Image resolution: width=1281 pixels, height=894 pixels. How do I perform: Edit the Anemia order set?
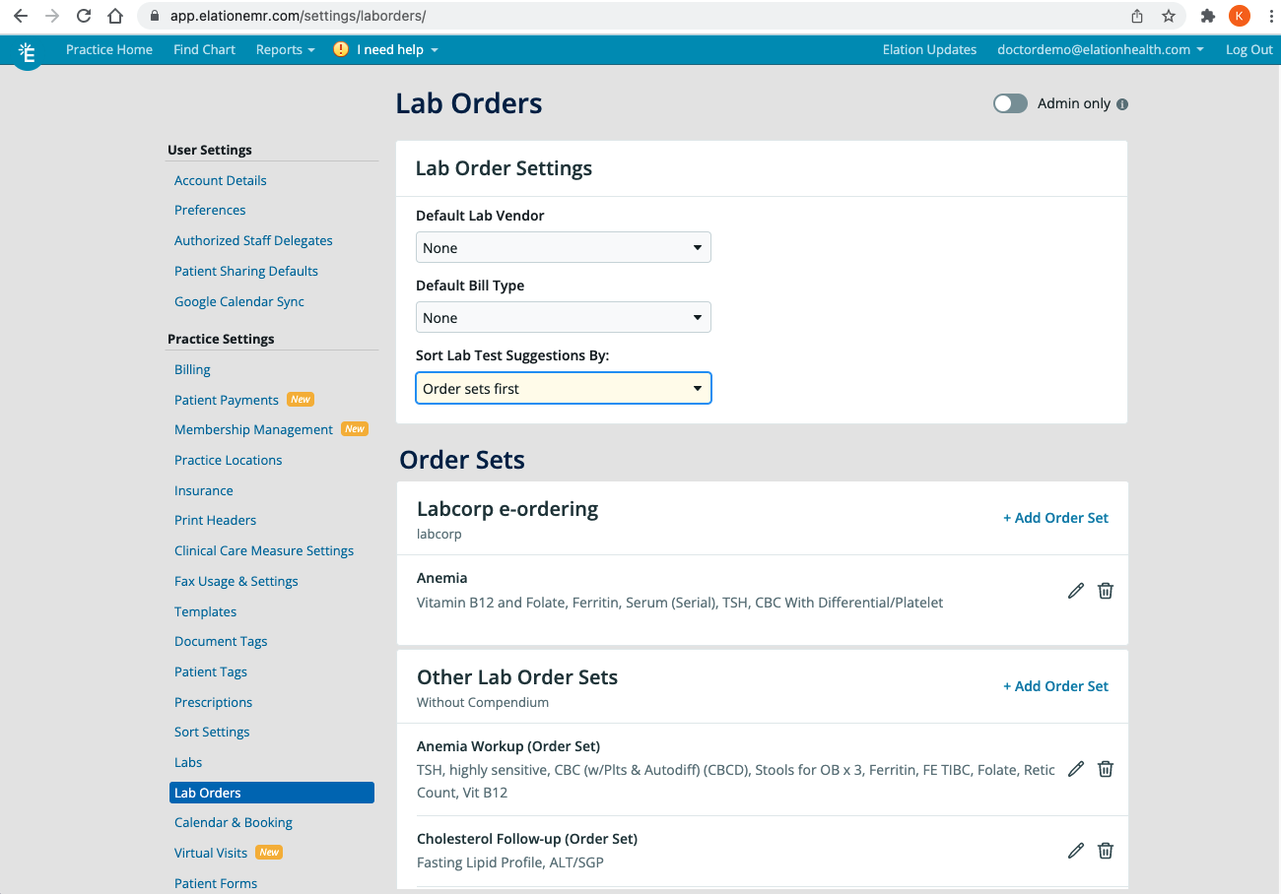(x=1075, y=590)
